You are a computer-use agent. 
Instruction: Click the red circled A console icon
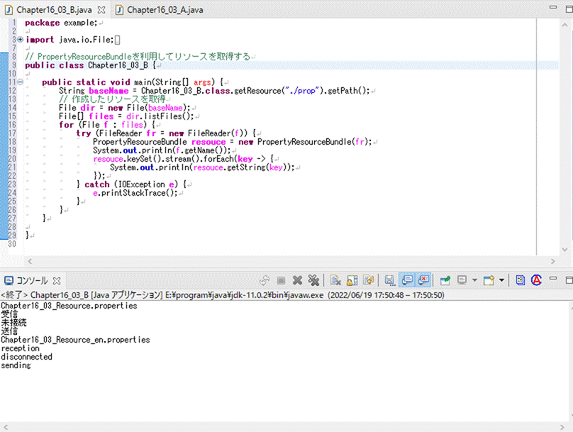[536, 280]
